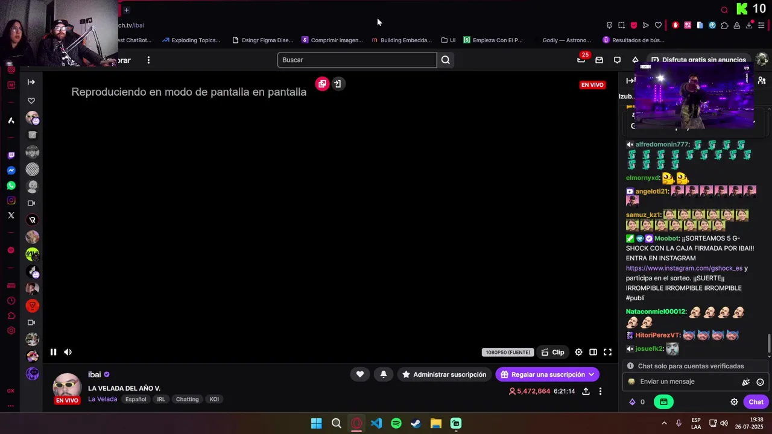The width and height of the screenshot is (772, 434).
Task: Open Instagram in Opera sidebar
Action: tap(11, 201)
